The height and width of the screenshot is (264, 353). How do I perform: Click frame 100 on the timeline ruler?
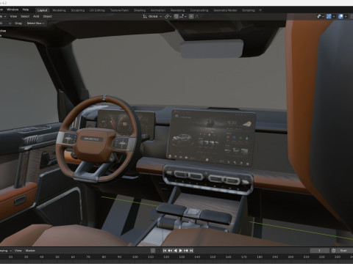coord(135,257)
